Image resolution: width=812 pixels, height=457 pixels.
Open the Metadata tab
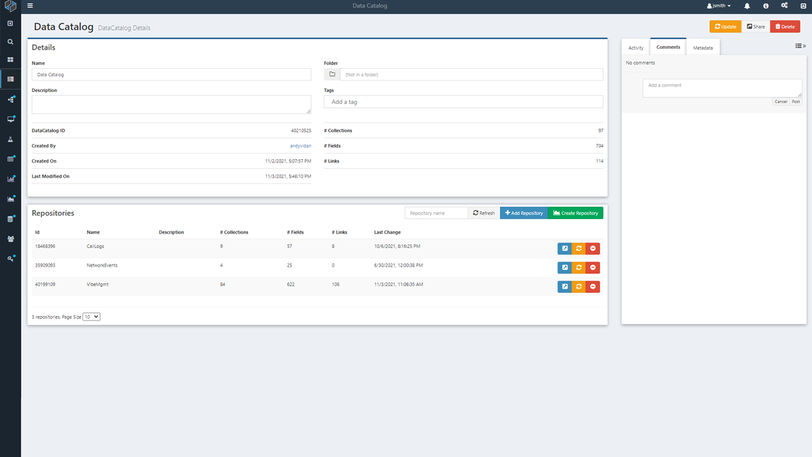(x=703, y=47)
